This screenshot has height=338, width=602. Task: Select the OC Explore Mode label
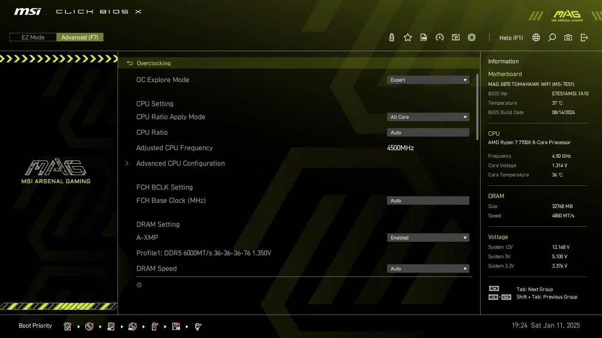click(163, 80)
